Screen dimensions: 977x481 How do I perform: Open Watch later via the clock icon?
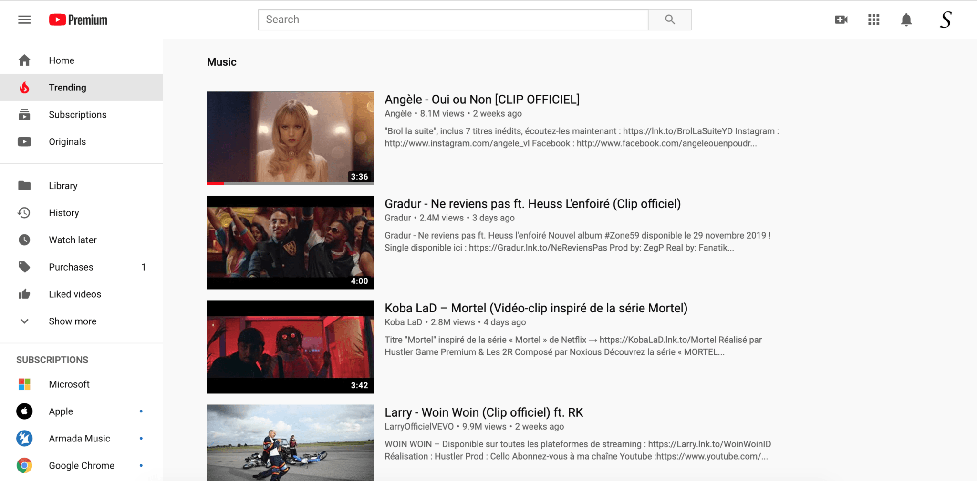(x=24, y=240)
